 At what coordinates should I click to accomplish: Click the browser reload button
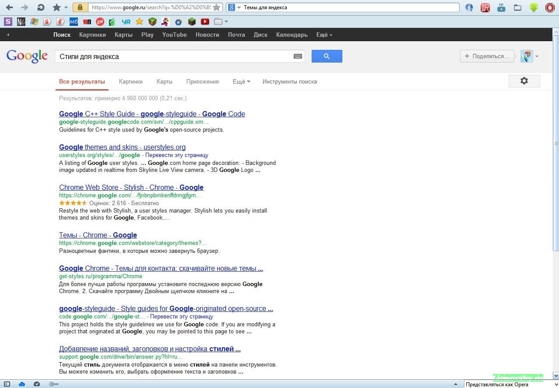coord(40,7)
